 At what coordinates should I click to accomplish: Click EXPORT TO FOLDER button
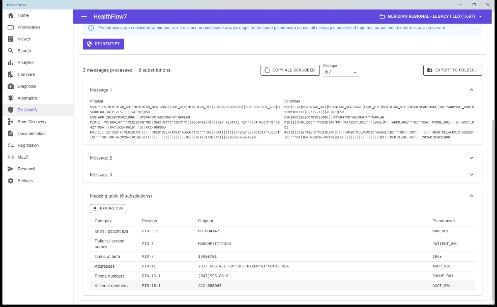pyautogui.click(x=453, y=70)
